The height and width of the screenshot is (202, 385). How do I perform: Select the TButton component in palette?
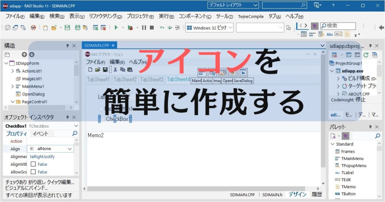[x=348, y=194]
